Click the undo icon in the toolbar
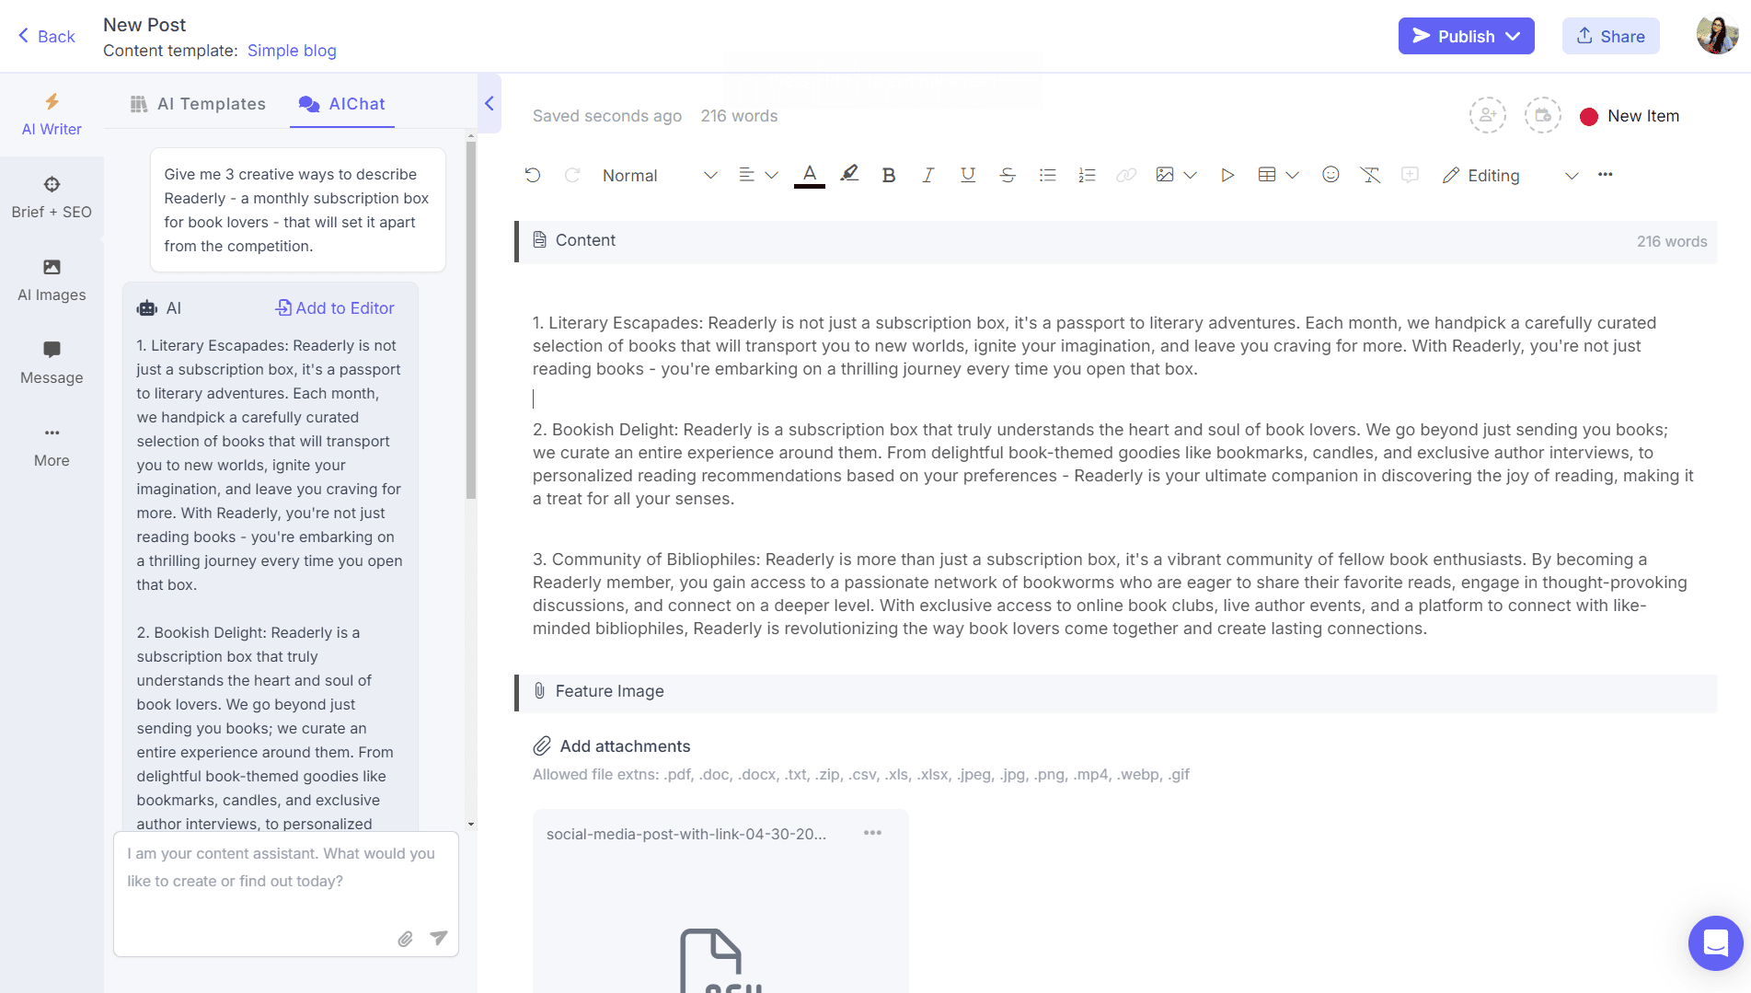 click(x=533, y=175)
